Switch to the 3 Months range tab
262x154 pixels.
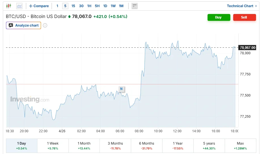pos(115,146)
